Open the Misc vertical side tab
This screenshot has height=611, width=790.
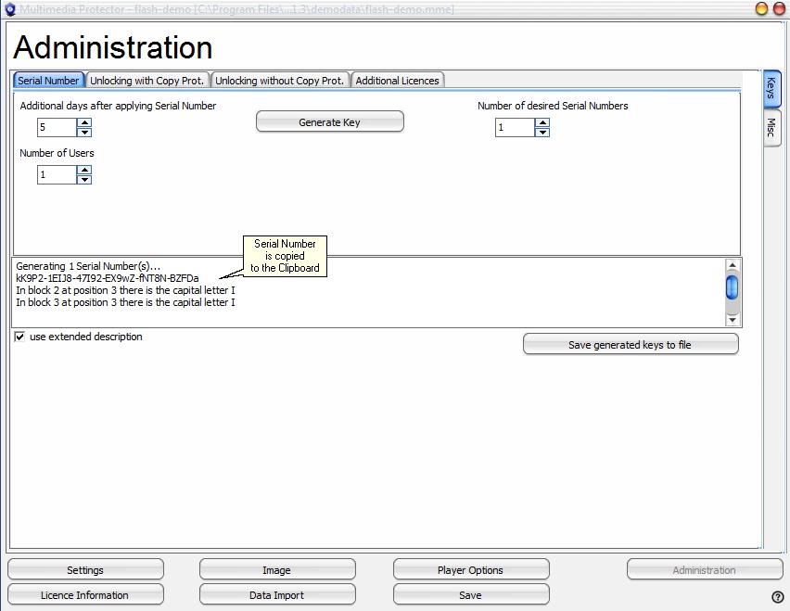point(771,129)
